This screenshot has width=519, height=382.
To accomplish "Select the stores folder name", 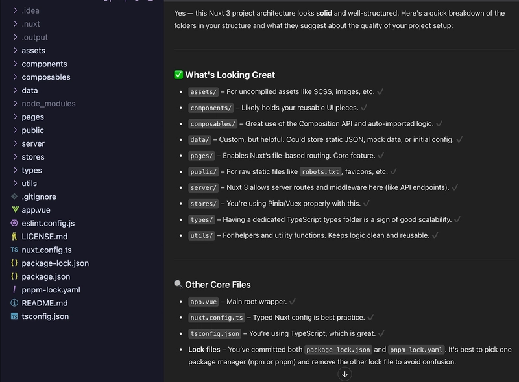I will coord(33,157).
